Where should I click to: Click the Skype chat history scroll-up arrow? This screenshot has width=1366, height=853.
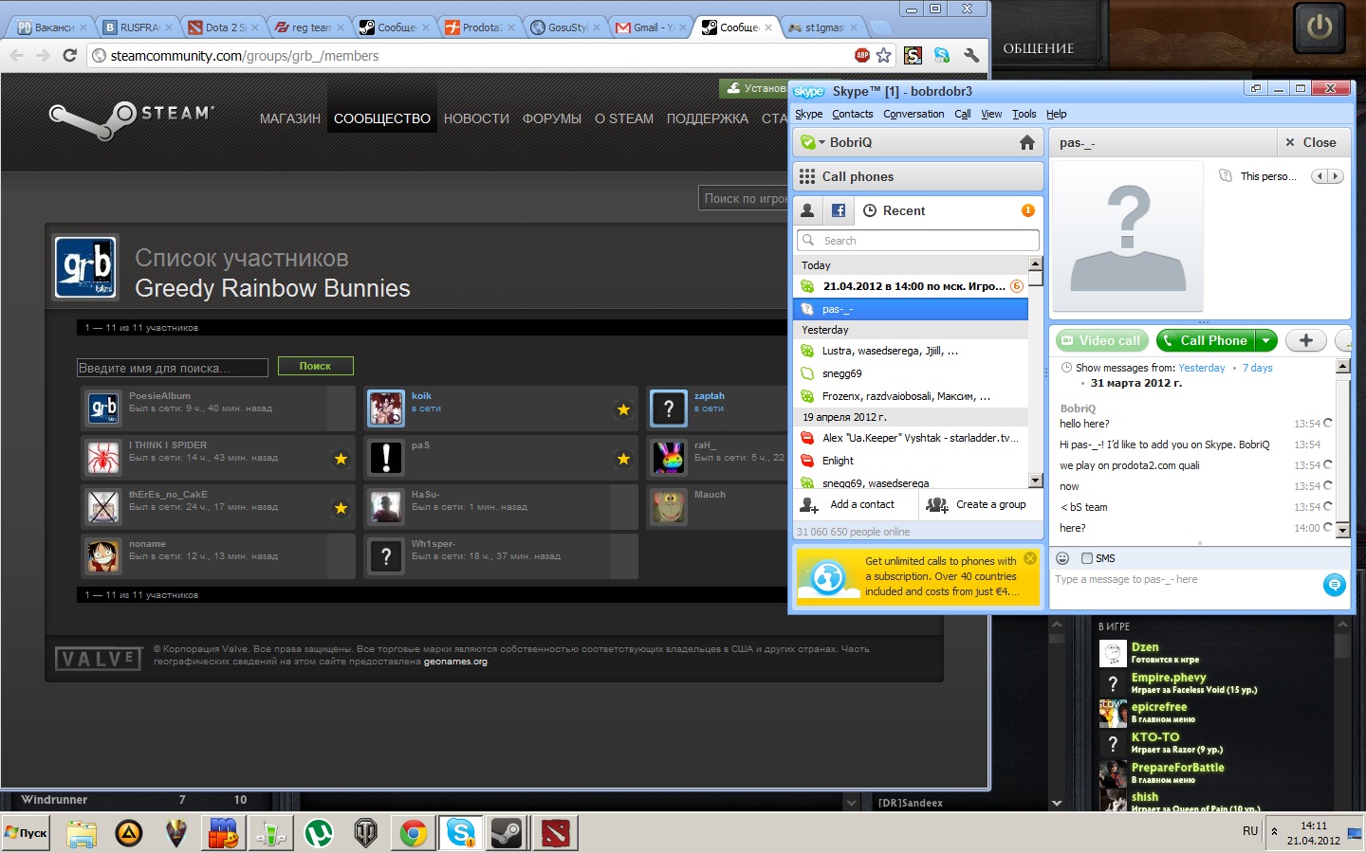1342,366
